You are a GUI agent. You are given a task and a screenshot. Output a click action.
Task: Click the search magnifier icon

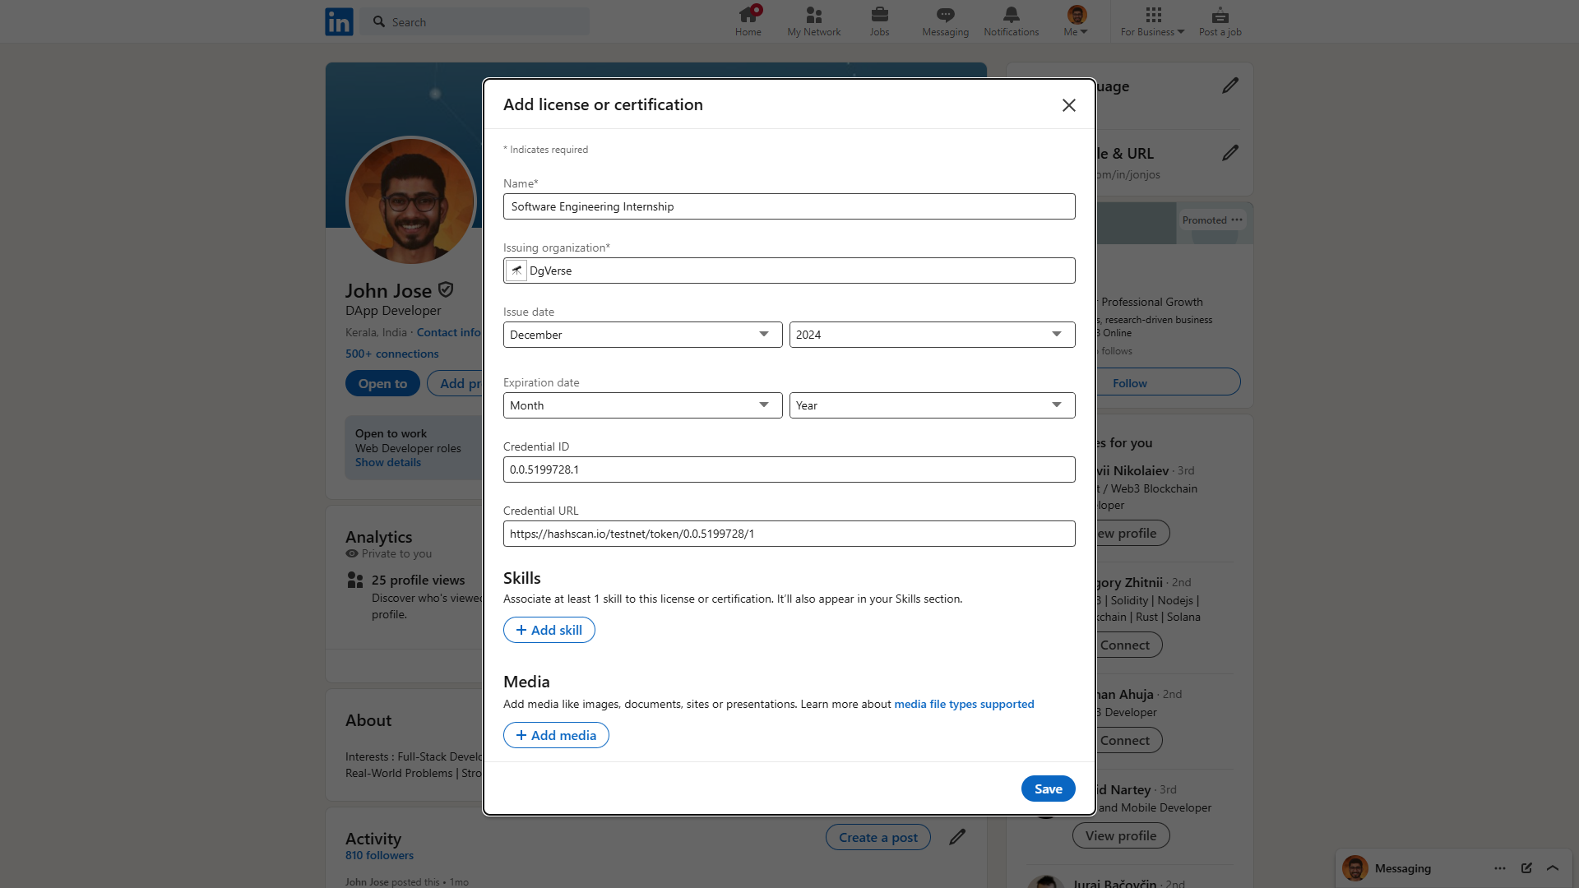378,21
